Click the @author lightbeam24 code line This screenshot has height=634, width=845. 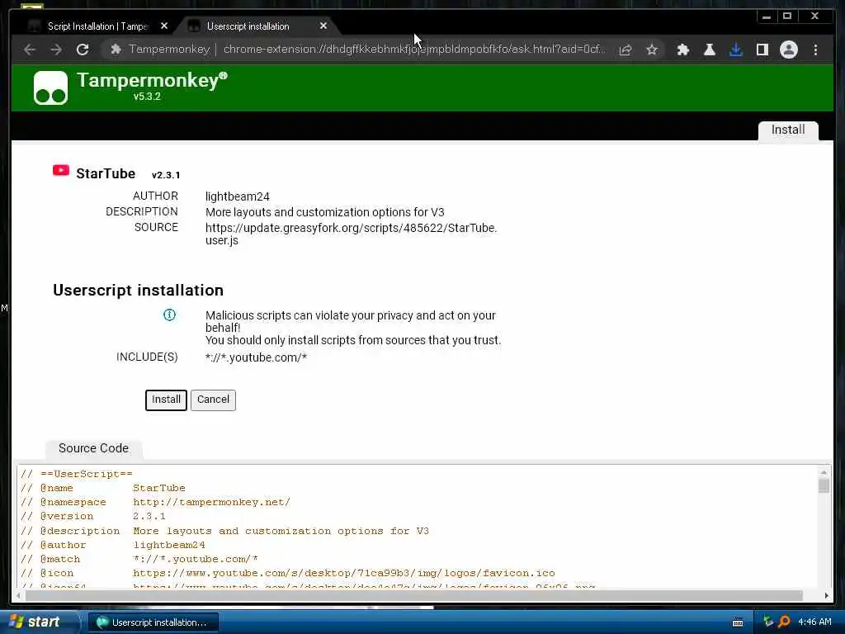112,545
